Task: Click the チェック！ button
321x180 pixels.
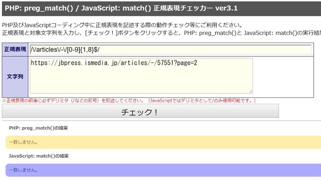Action: click(x=140, y=111)
